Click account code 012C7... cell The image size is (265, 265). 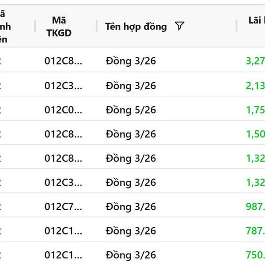(x=63, y=206)
